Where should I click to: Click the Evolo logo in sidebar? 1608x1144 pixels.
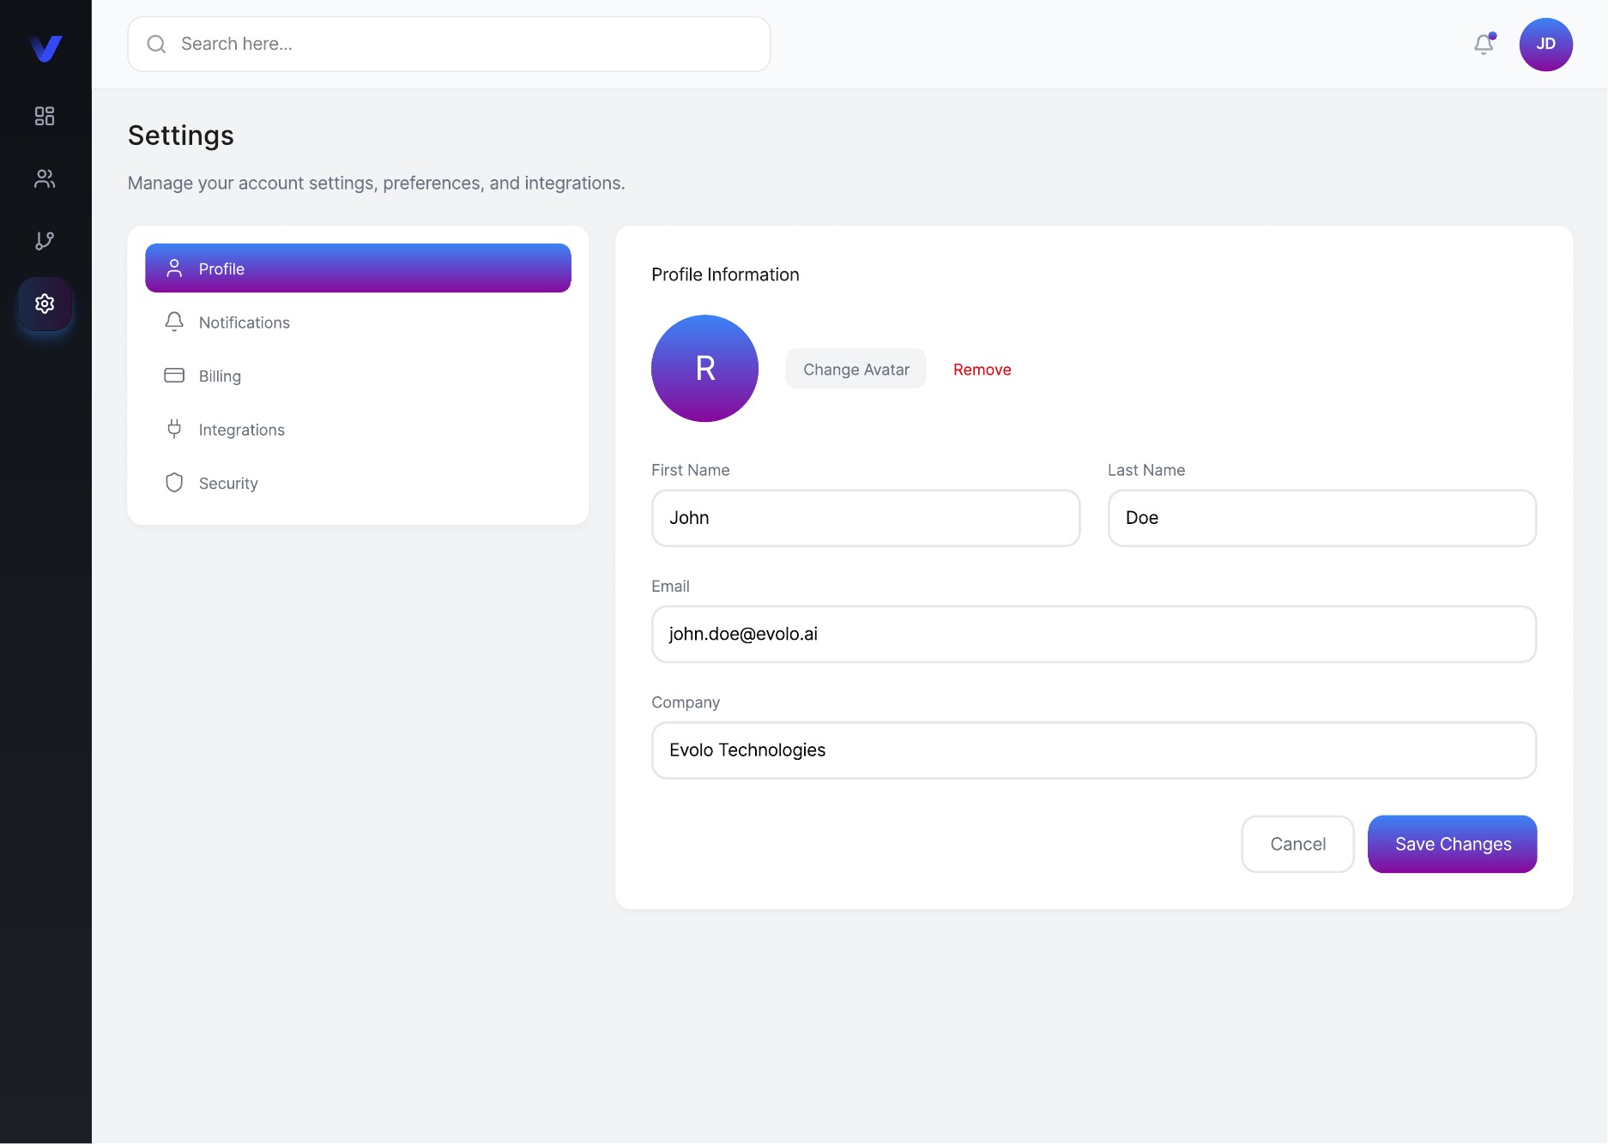[x=45, y=49]
